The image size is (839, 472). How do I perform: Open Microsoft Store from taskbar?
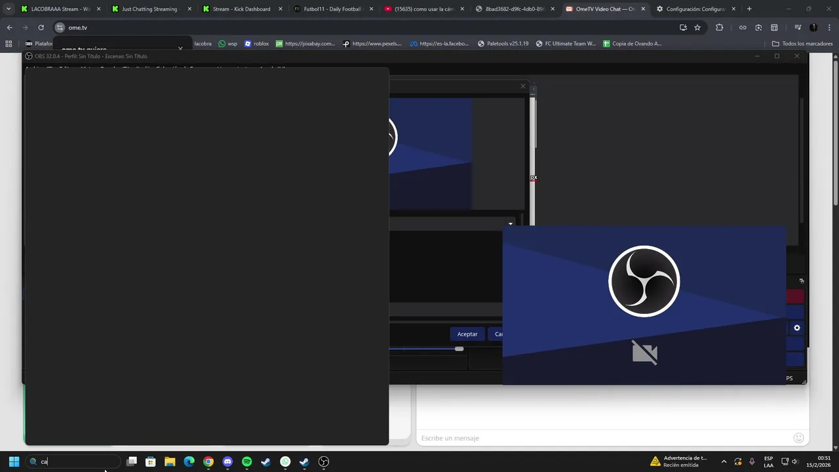(x=150, y=462)
